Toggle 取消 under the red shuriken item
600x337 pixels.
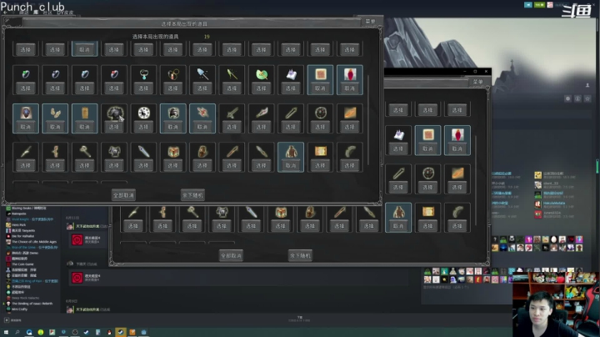[202, 127]
